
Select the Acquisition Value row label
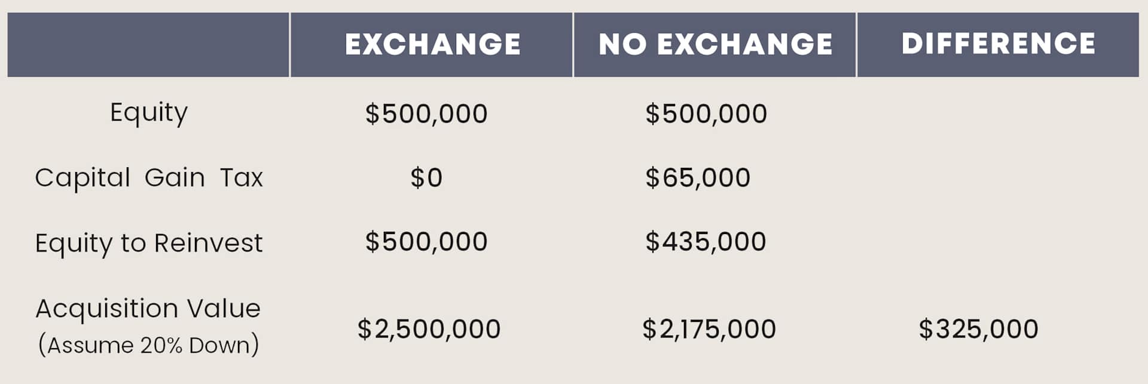coord(148,309)
